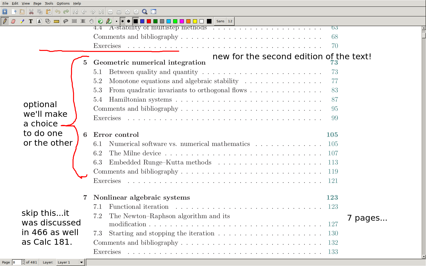
Task: Pick the red color swatch
Action: [149, 21]
